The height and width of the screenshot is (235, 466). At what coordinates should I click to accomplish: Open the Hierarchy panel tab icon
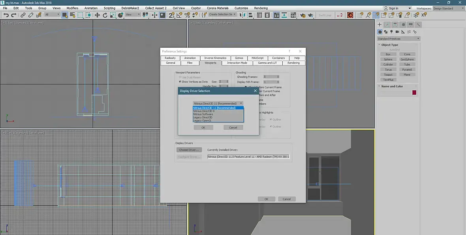[395, 24]
